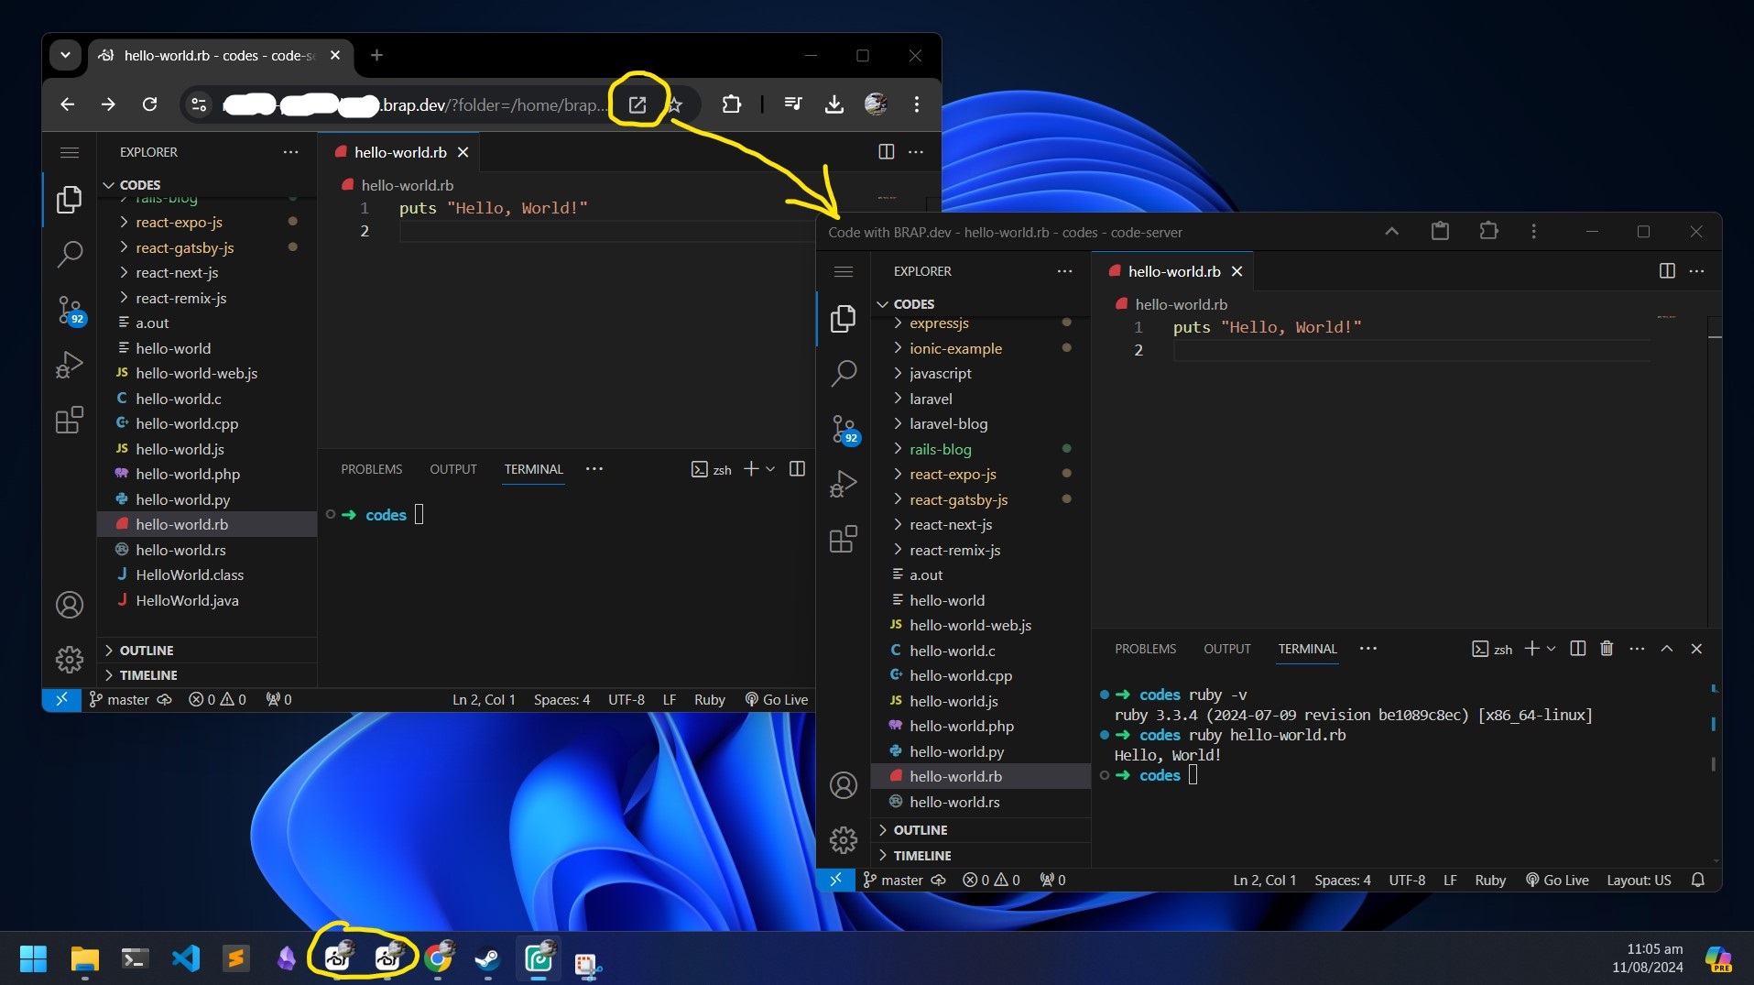Switch to PROBLEMS tab in right panel
The height and width of the screenshot is (985, 1754).
click(x=1145, y=649)
